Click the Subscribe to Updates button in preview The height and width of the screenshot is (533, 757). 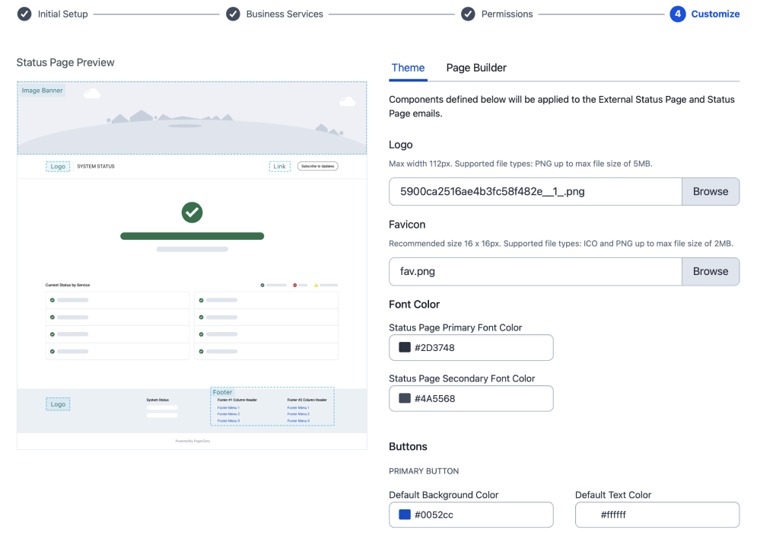pyautogui.click(x=318, y=166)
